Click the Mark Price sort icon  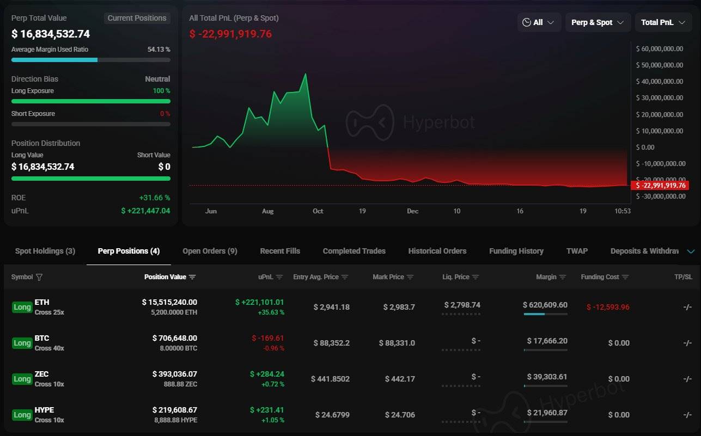coord(410,277)
